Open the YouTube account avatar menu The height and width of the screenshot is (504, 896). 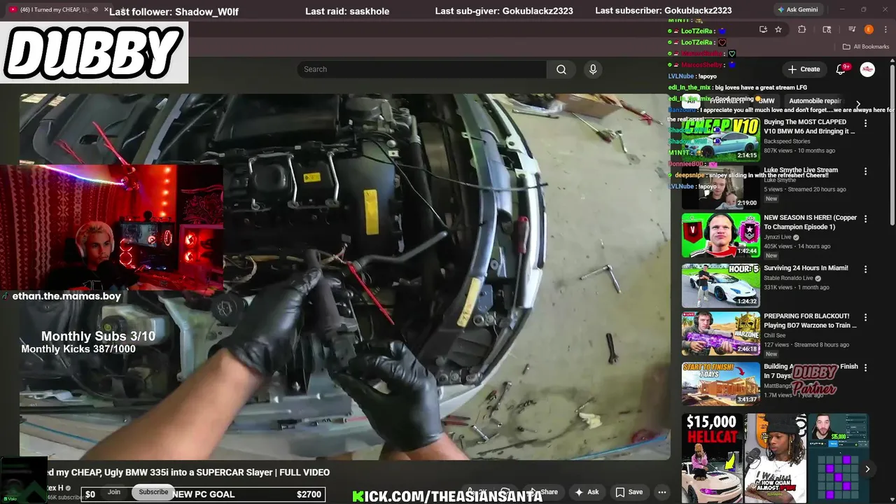coord(867,69)
